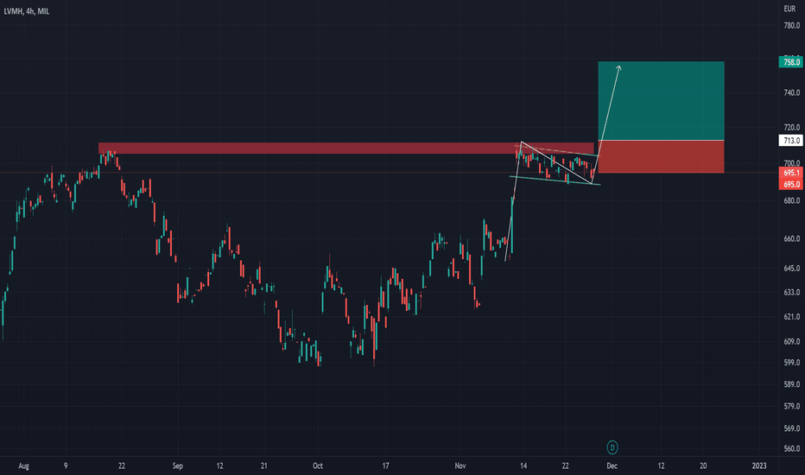Click the 740.0 price axis label
Viewport: 805px width, 475px height.
click(x=792, y=92)
